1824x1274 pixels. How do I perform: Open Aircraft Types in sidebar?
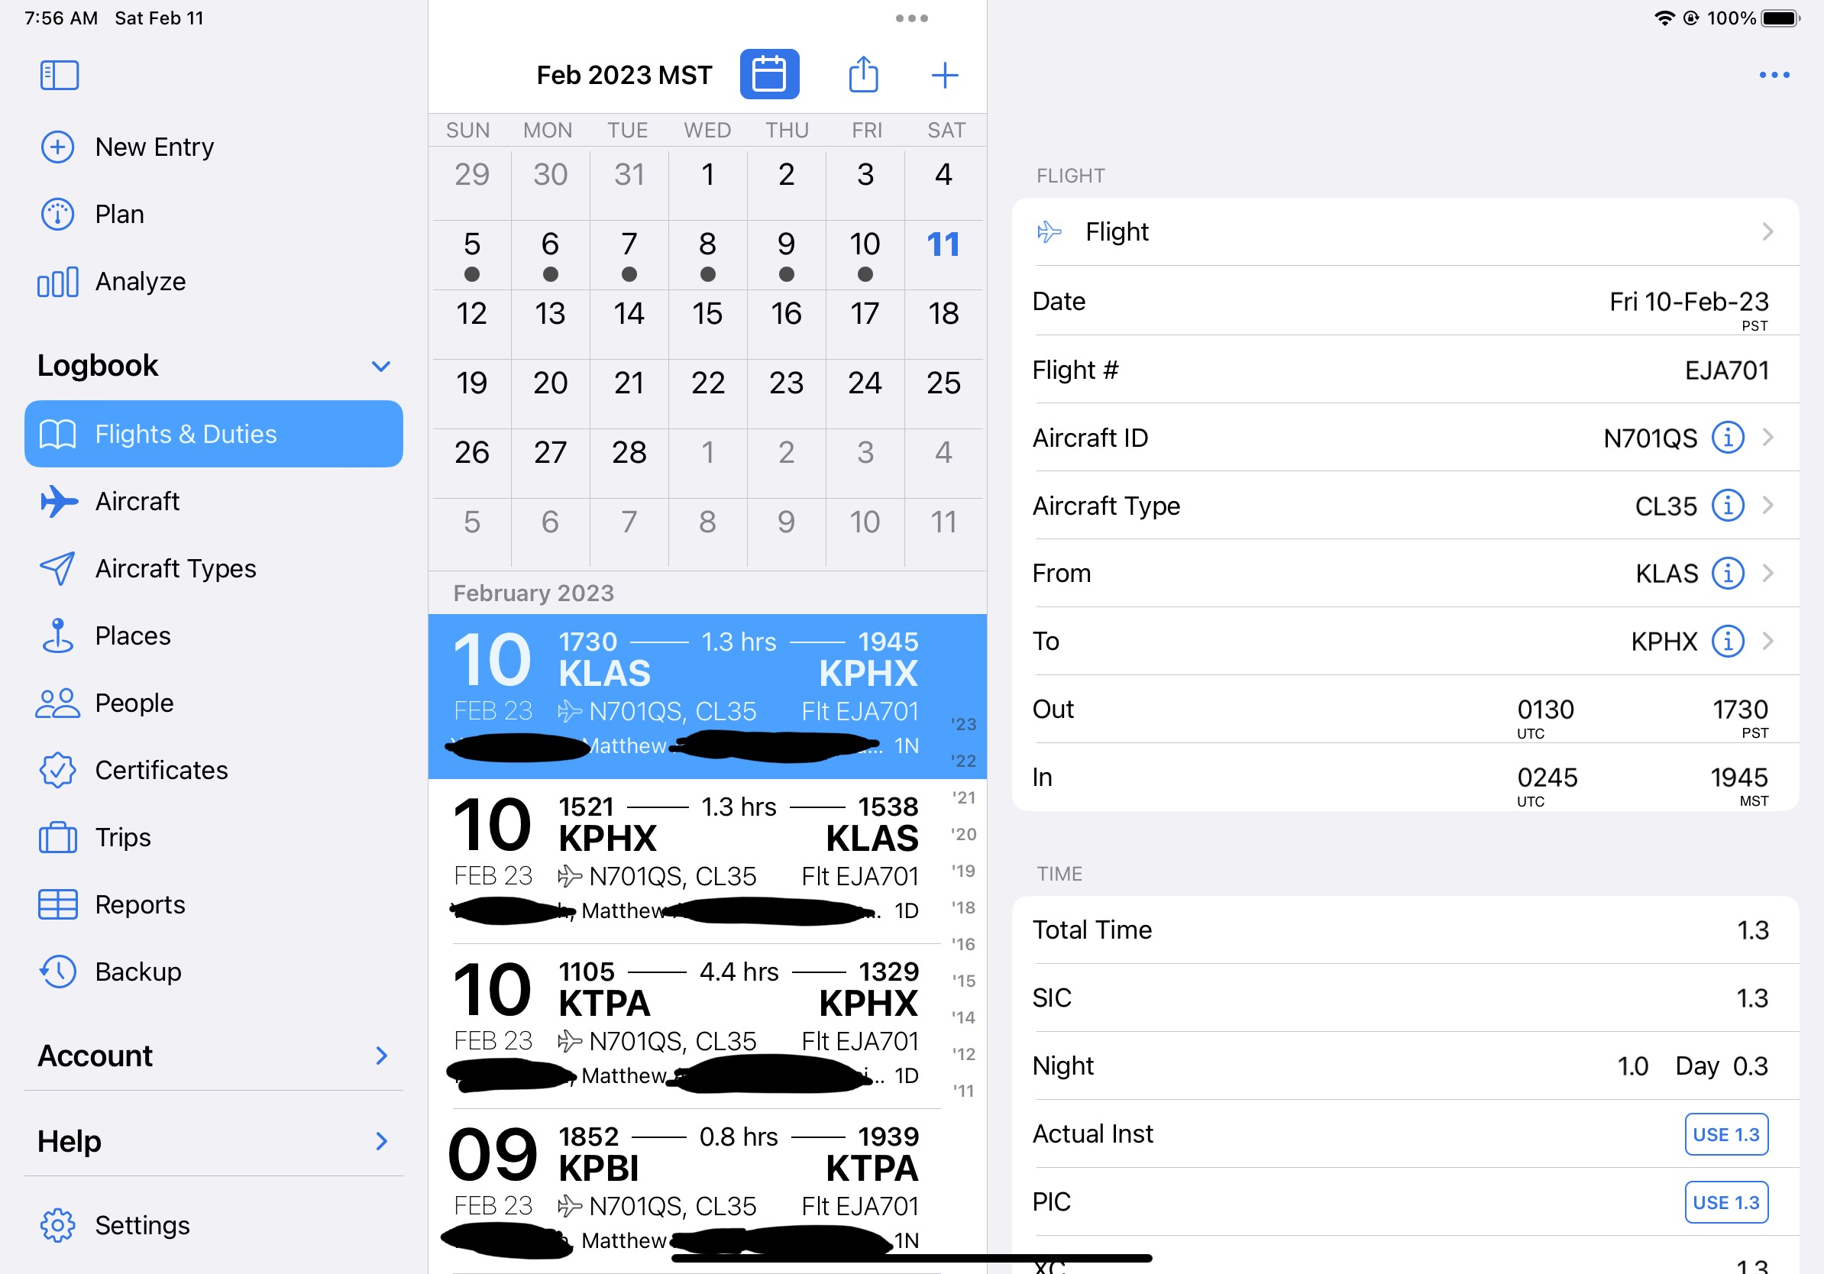point(175,569)
